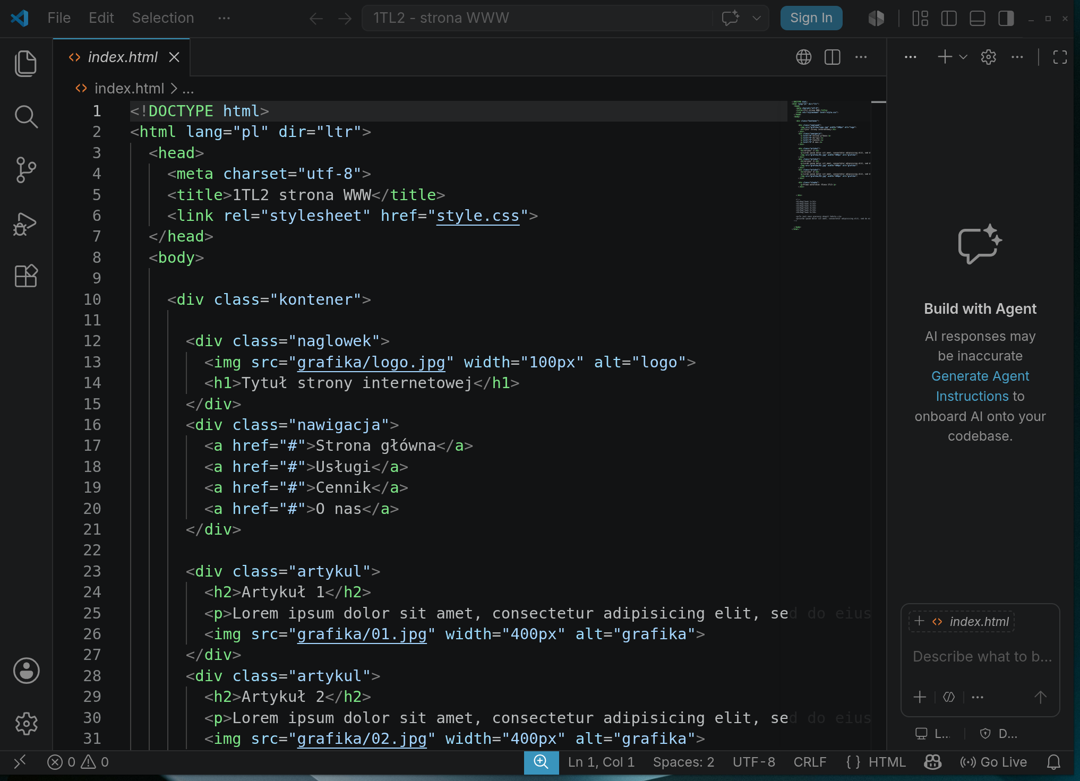
Task: Open editor More Actions ellipsis
Action: click(x=861, y=57)
